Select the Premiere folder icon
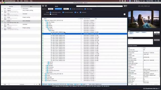 (x=47, y=69)
